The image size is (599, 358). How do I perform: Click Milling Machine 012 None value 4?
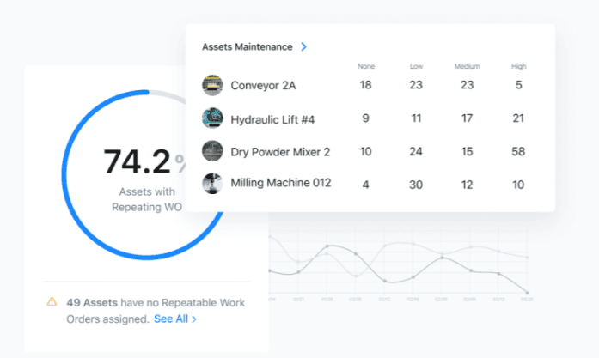365,185
